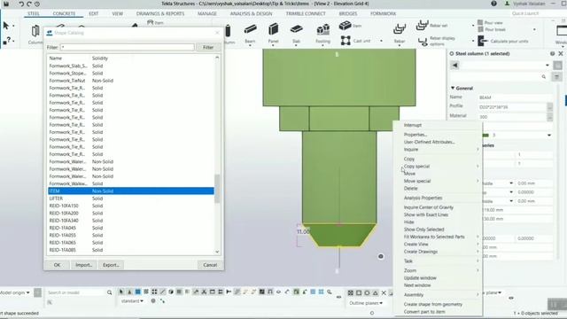This screenshot has height=319, width=567.
Task: Click the settings gear beside standard dropdown
Action: [x=153, y=300]
